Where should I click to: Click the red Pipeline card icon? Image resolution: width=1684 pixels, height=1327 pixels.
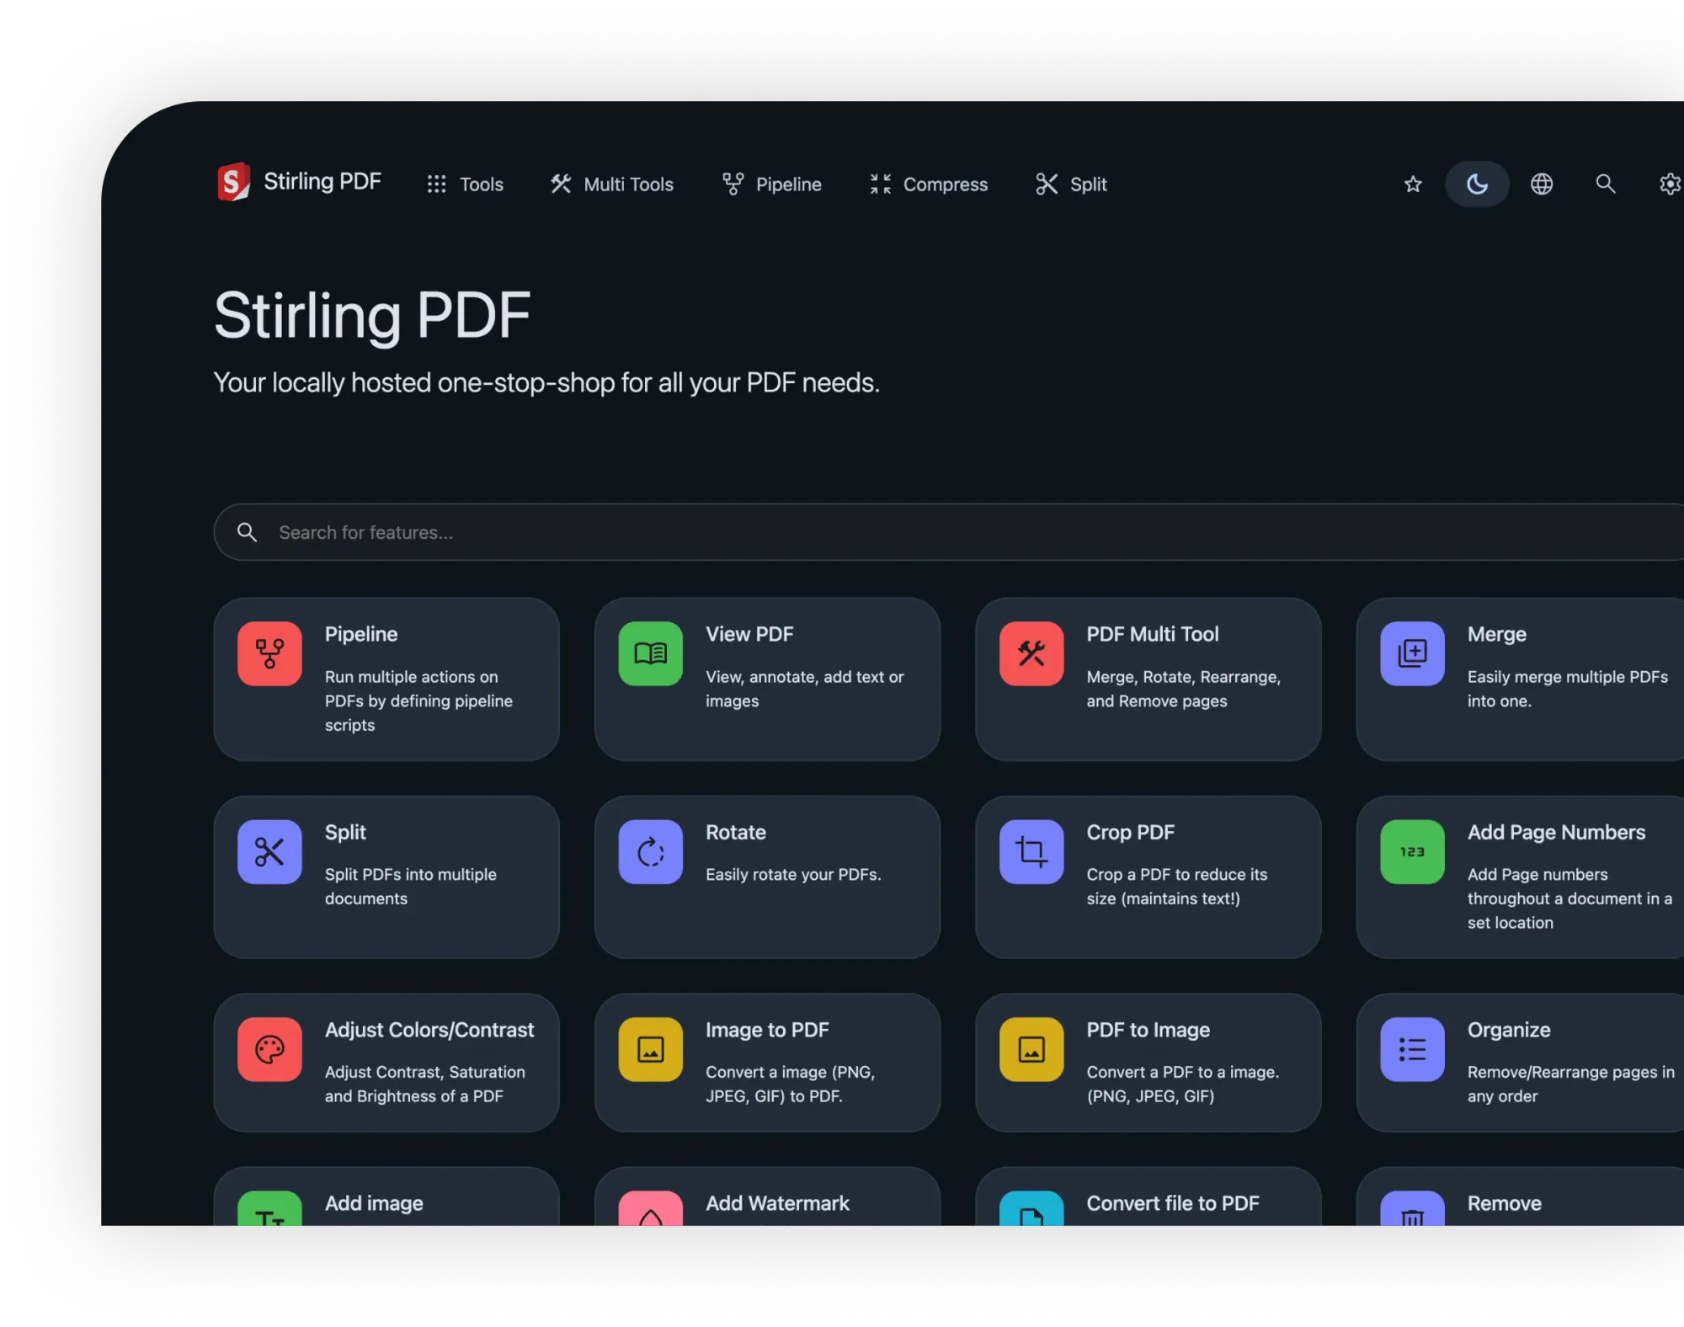pos(269,653)
